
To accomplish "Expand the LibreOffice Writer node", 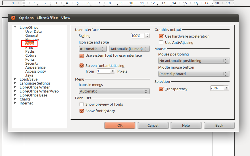I will coord(15,87).
